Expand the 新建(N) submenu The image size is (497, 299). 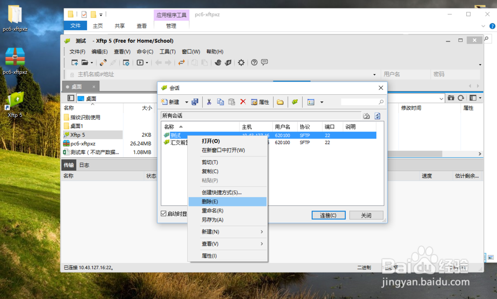point(228,231)
